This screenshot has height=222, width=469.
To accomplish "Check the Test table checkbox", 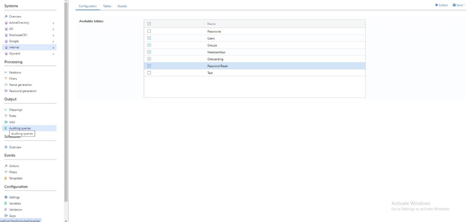I will pos(149,72).
